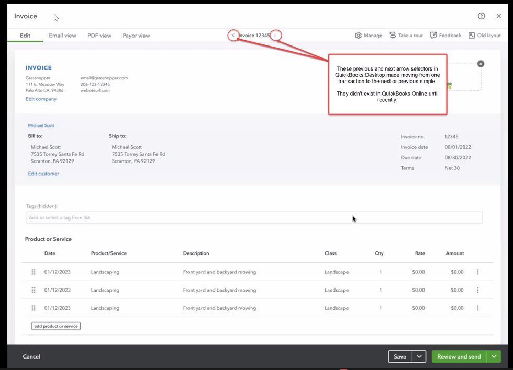Switch to PDF view tab

pos(99,36)
